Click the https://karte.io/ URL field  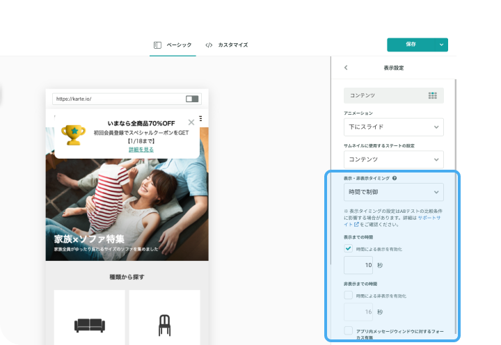(x=127, y=99)
